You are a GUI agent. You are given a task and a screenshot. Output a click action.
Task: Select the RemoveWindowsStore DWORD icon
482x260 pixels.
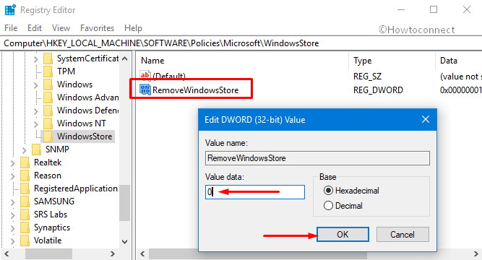[x=145, y=90]
